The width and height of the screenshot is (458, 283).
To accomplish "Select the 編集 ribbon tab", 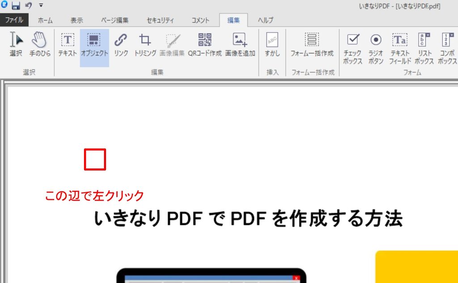I will [233, 20].
